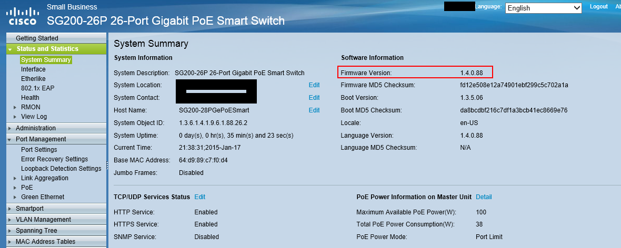The width and height of the screenshot is (621, 248).
Task: Expand the Smartport section
Action: [x=56, y=209]
